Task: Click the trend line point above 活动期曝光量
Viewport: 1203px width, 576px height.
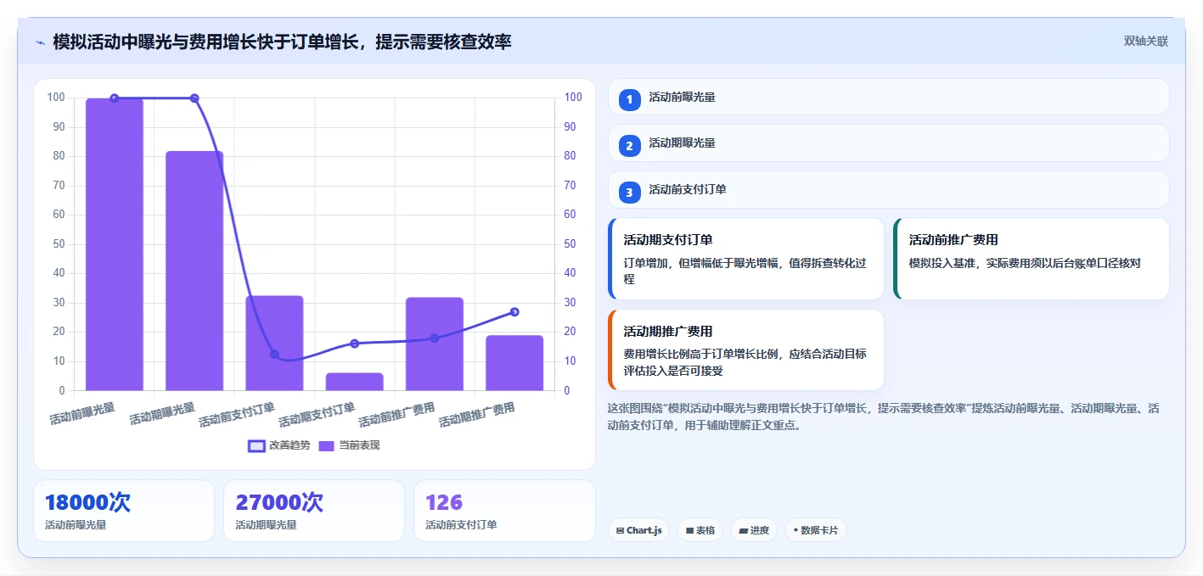Action: pyautogui.click(x=194, y=98)
